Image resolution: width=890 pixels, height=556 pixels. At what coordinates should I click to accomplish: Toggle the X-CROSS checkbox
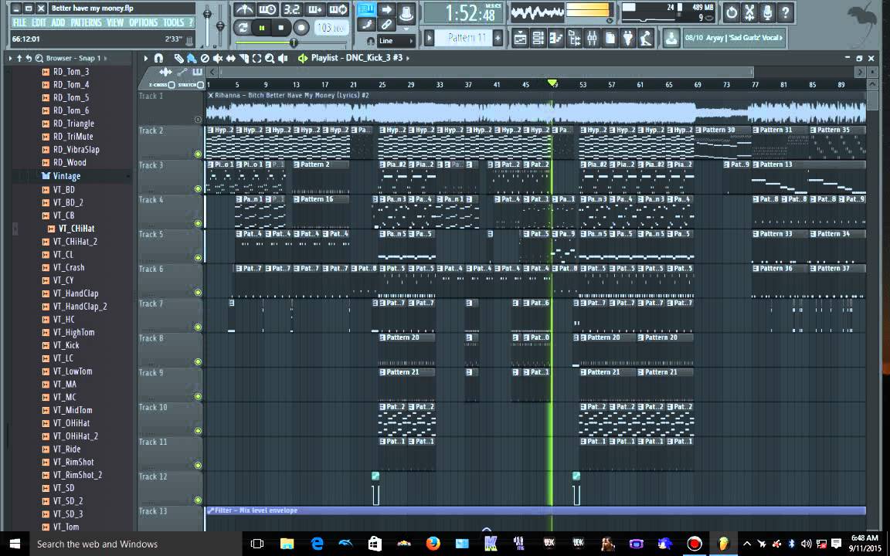pyautogui.click(x=172, y=85)
